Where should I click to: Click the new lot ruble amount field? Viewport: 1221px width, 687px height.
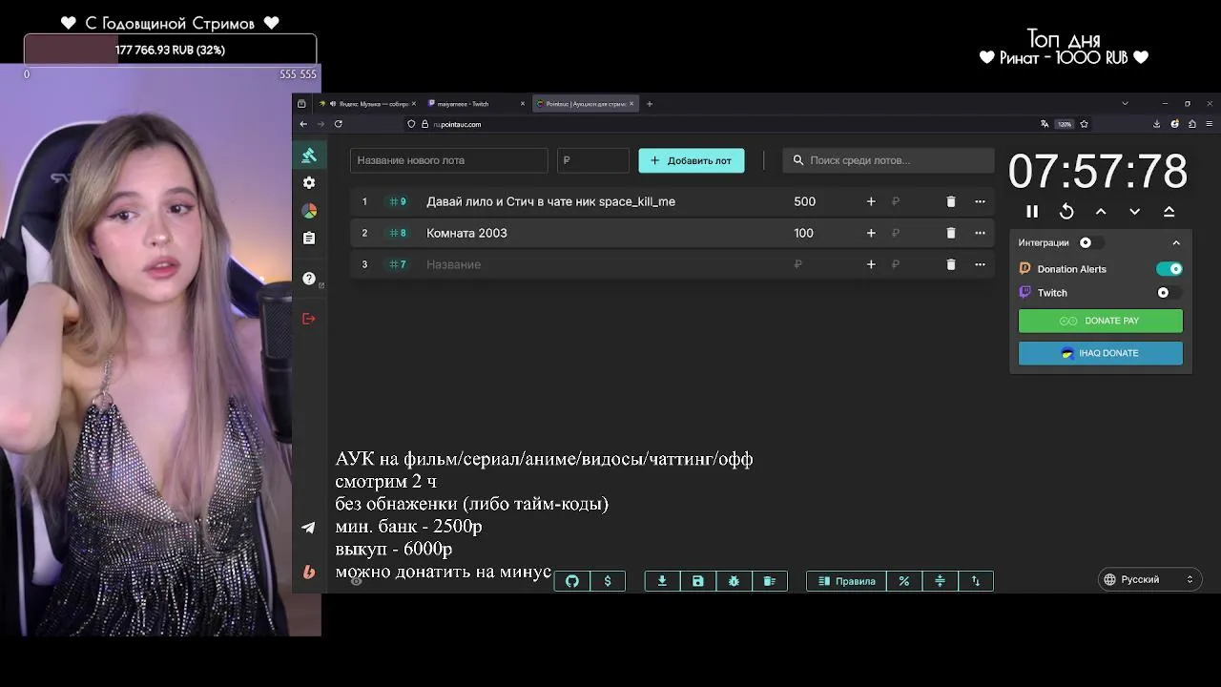coord(593,160)
